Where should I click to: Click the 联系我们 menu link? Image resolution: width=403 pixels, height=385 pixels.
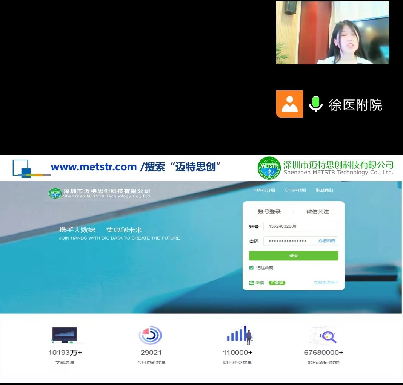click(325, 190)
